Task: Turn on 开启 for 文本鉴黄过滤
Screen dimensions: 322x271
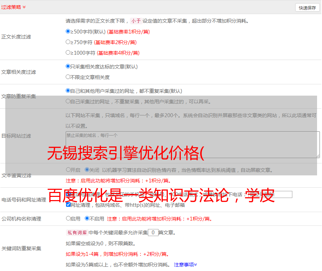Action: pos(68,170)
